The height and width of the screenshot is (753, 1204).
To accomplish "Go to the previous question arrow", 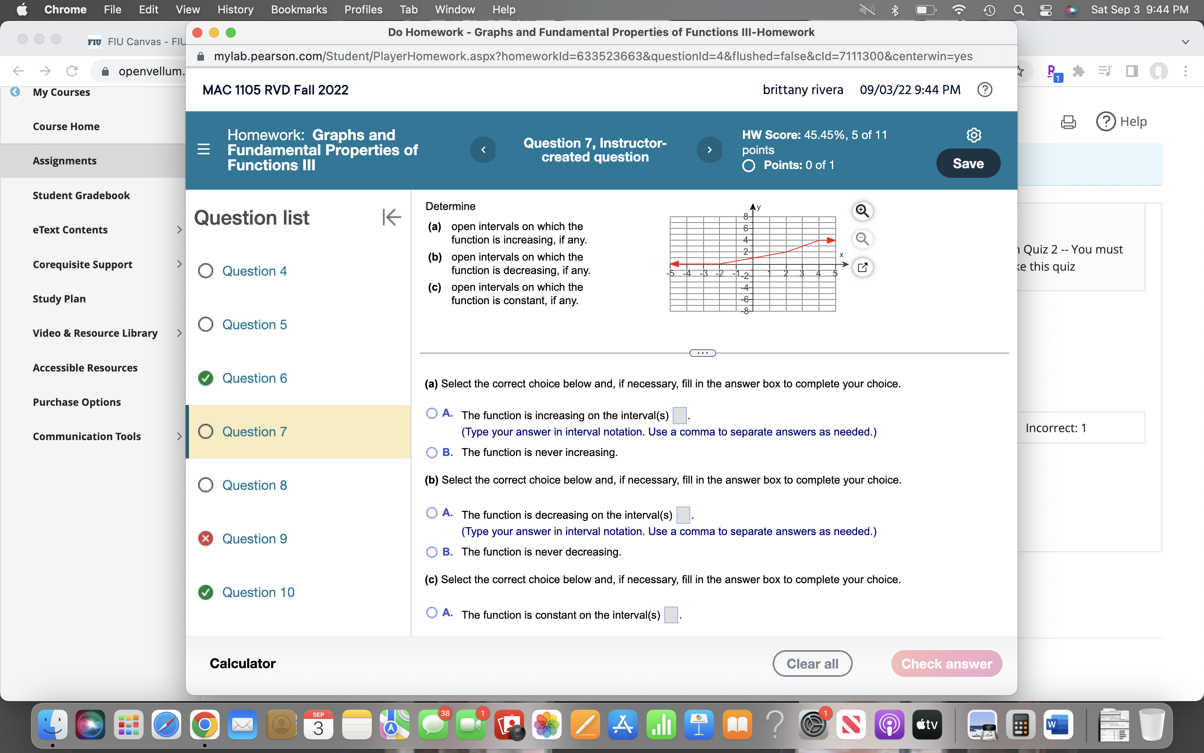I will tap(482, 150).
